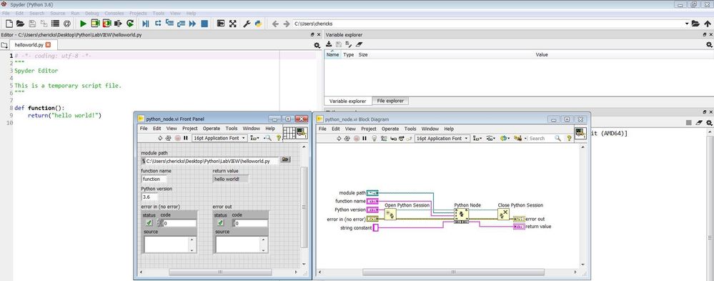714x281 pixels.
Task: Click the function name input field
Action: (x=154, y=179)
